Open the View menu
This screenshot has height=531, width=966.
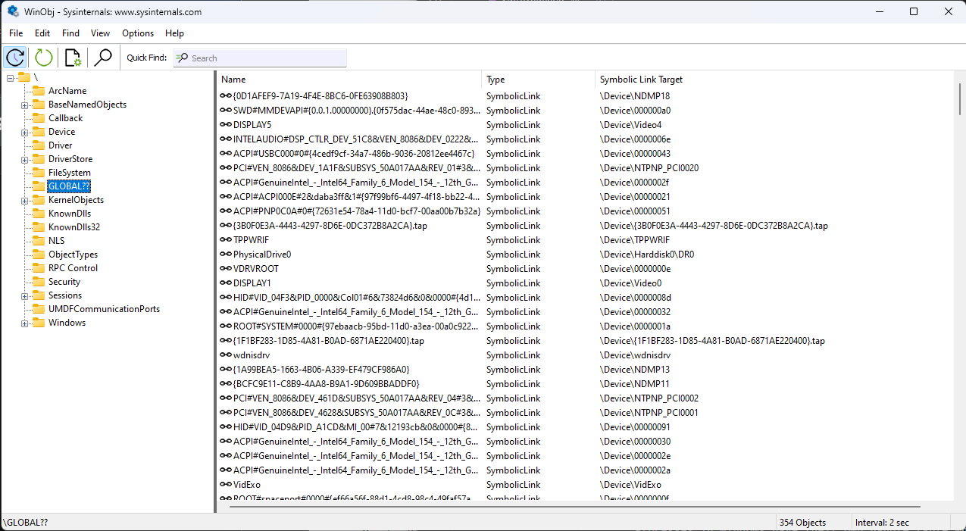point(100,33)
